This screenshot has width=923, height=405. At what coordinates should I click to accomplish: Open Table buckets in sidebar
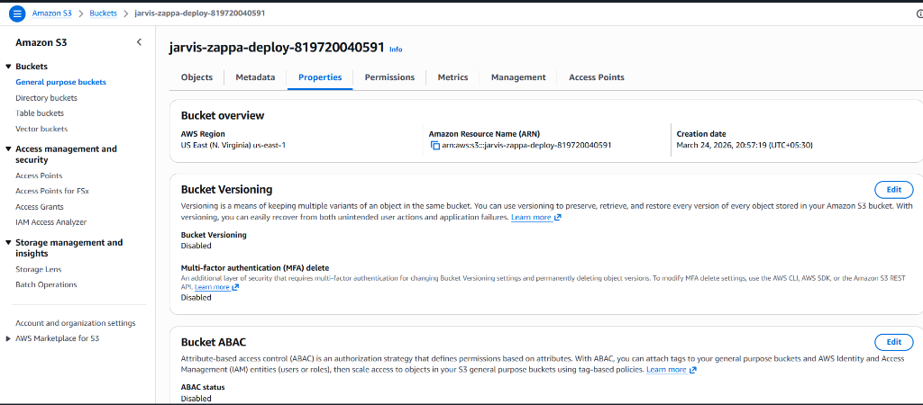[x=40, y=113]
